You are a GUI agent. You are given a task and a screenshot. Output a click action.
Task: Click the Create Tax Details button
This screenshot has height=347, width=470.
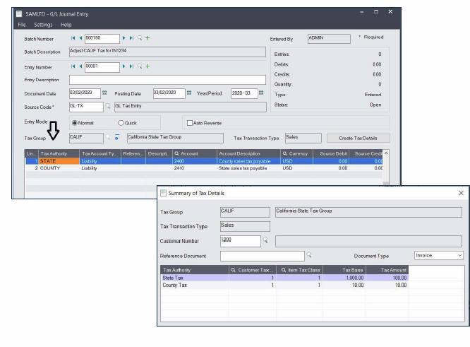[358, 138]
